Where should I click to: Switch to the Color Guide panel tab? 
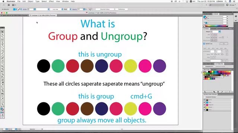[x=208, y=14]
